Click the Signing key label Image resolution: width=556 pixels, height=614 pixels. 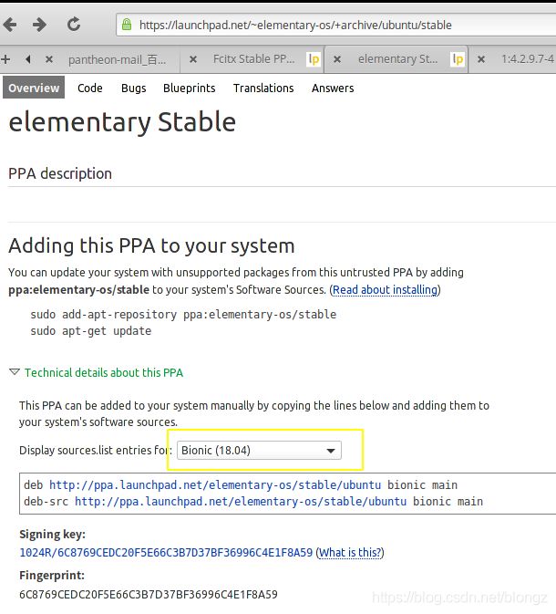52,534
